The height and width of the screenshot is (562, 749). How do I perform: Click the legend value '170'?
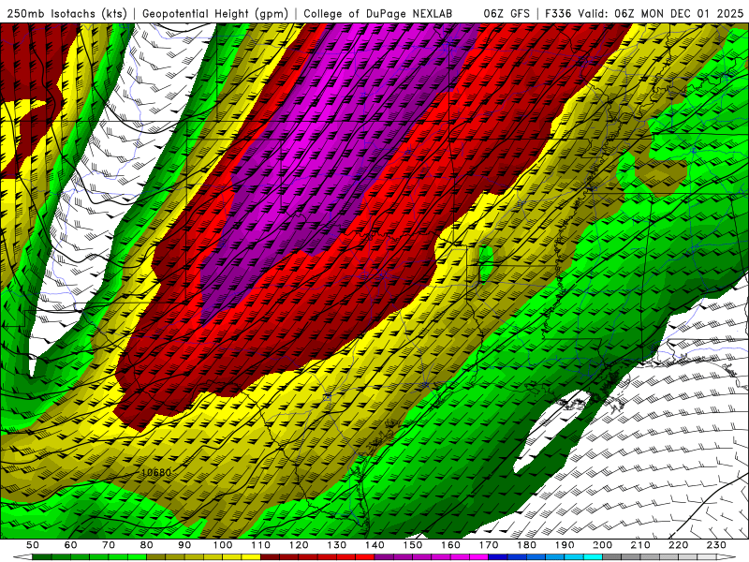[x=489, y=545]
